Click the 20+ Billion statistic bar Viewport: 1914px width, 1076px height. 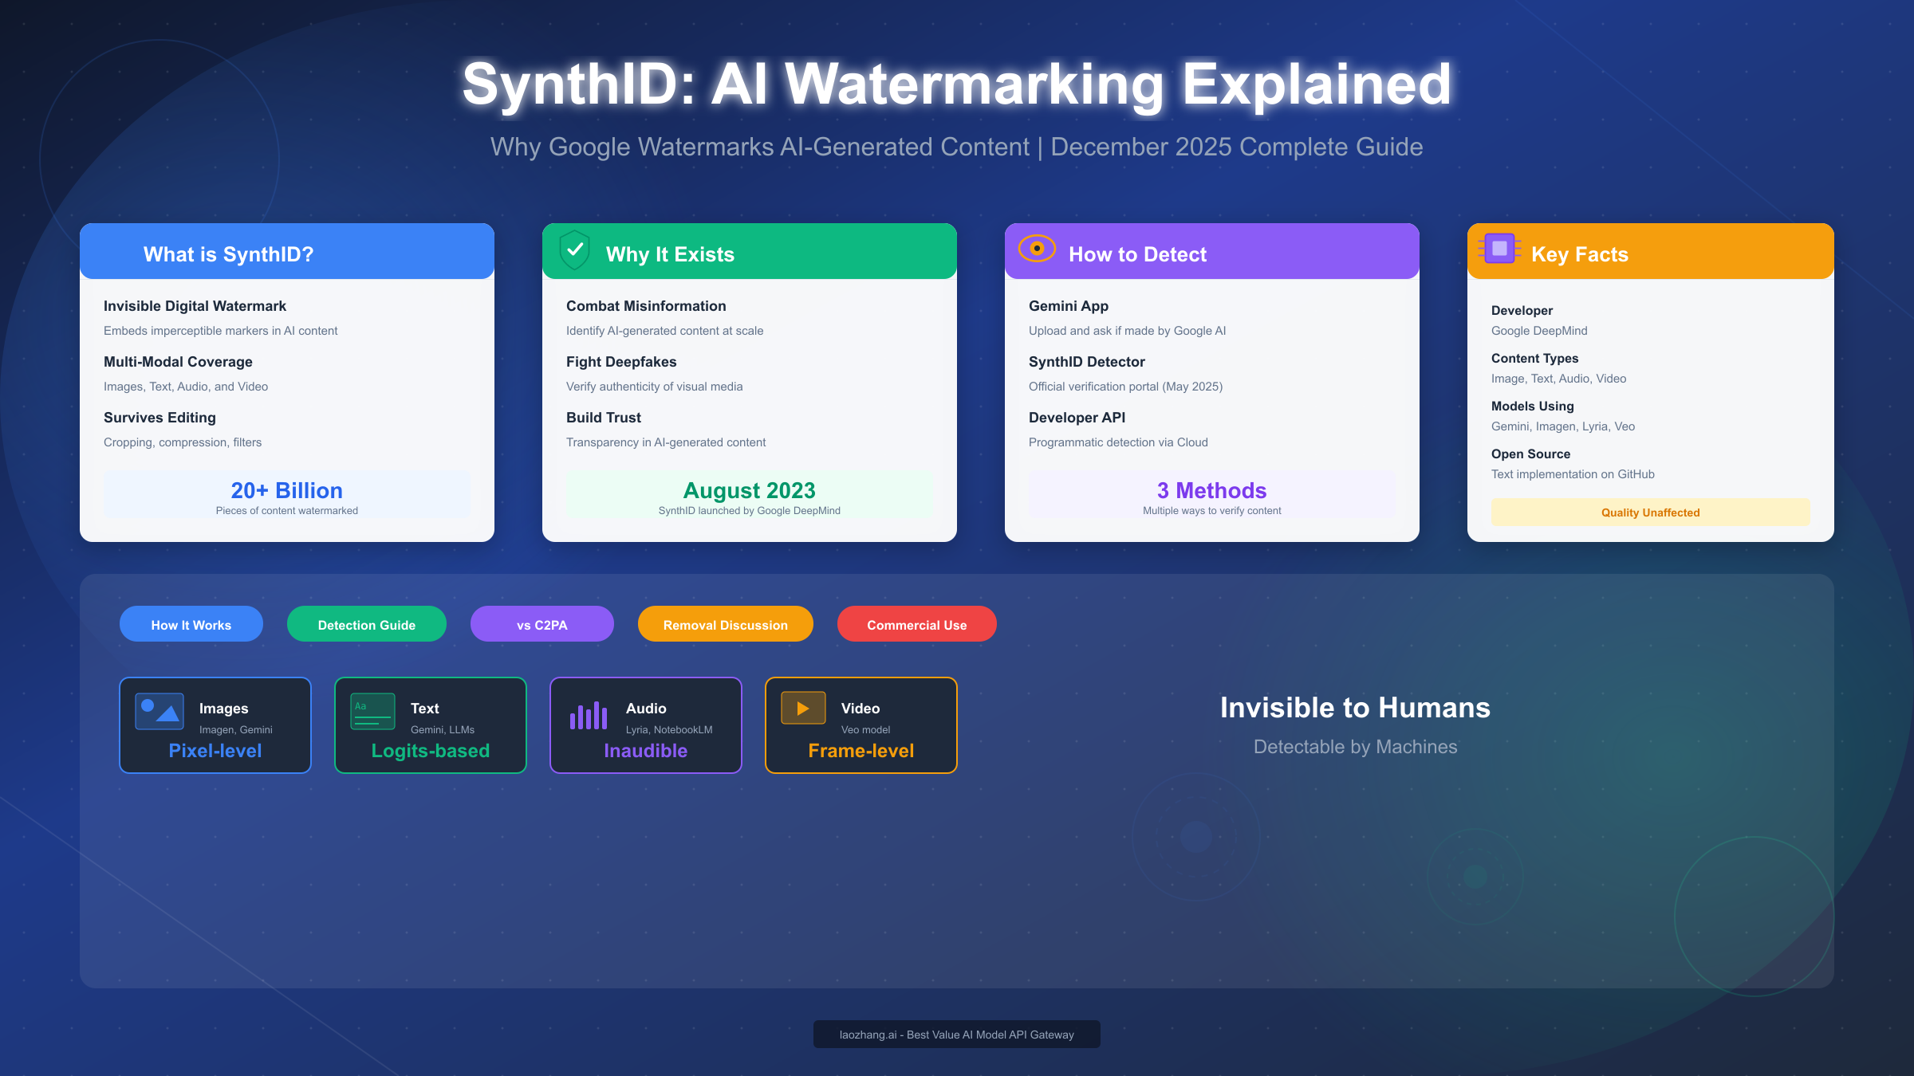point(286,494)
